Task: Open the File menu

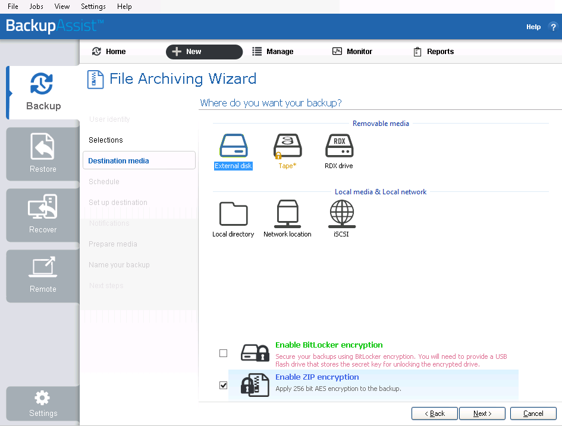Action: coord(13,7)
